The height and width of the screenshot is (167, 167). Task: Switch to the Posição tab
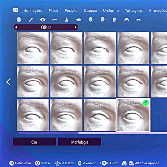click(71, 11)
